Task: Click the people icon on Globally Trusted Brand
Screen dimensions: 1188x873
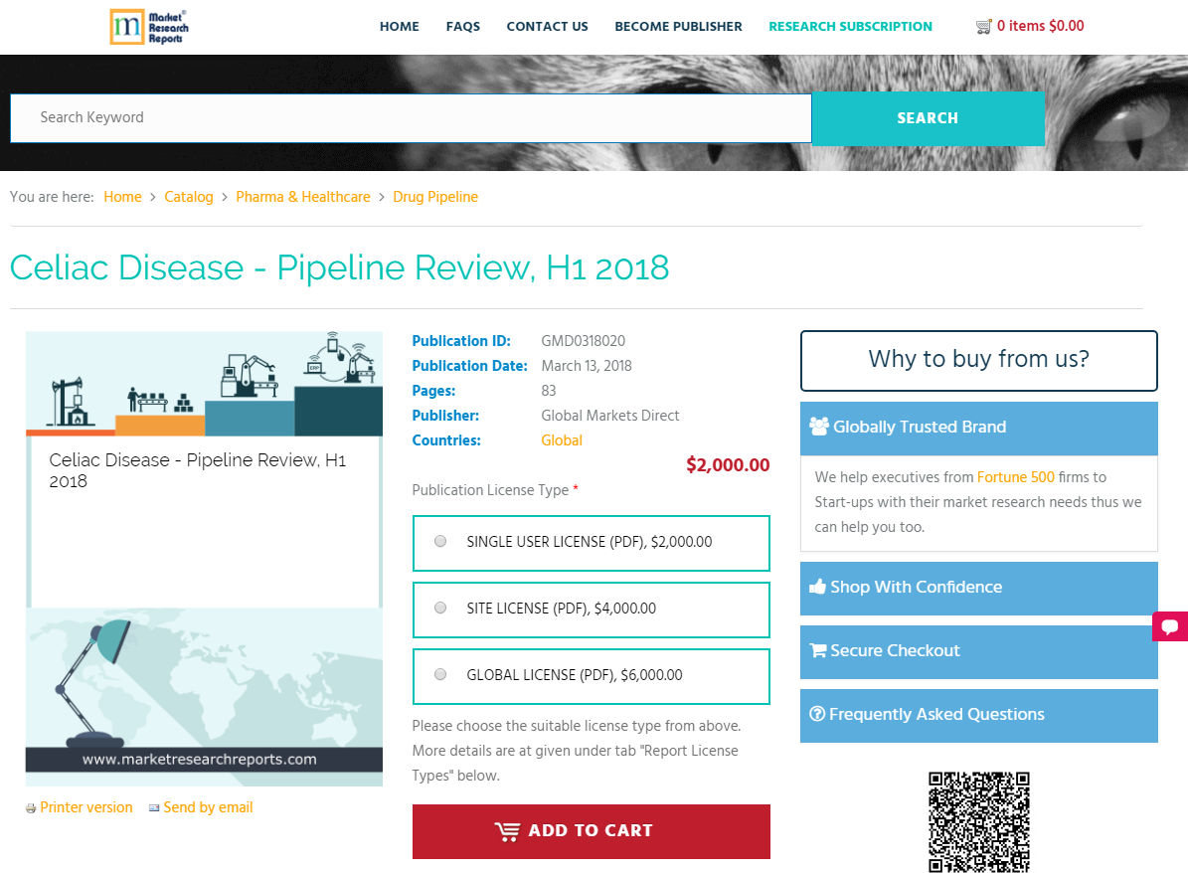Action: (x=819, y=427)
